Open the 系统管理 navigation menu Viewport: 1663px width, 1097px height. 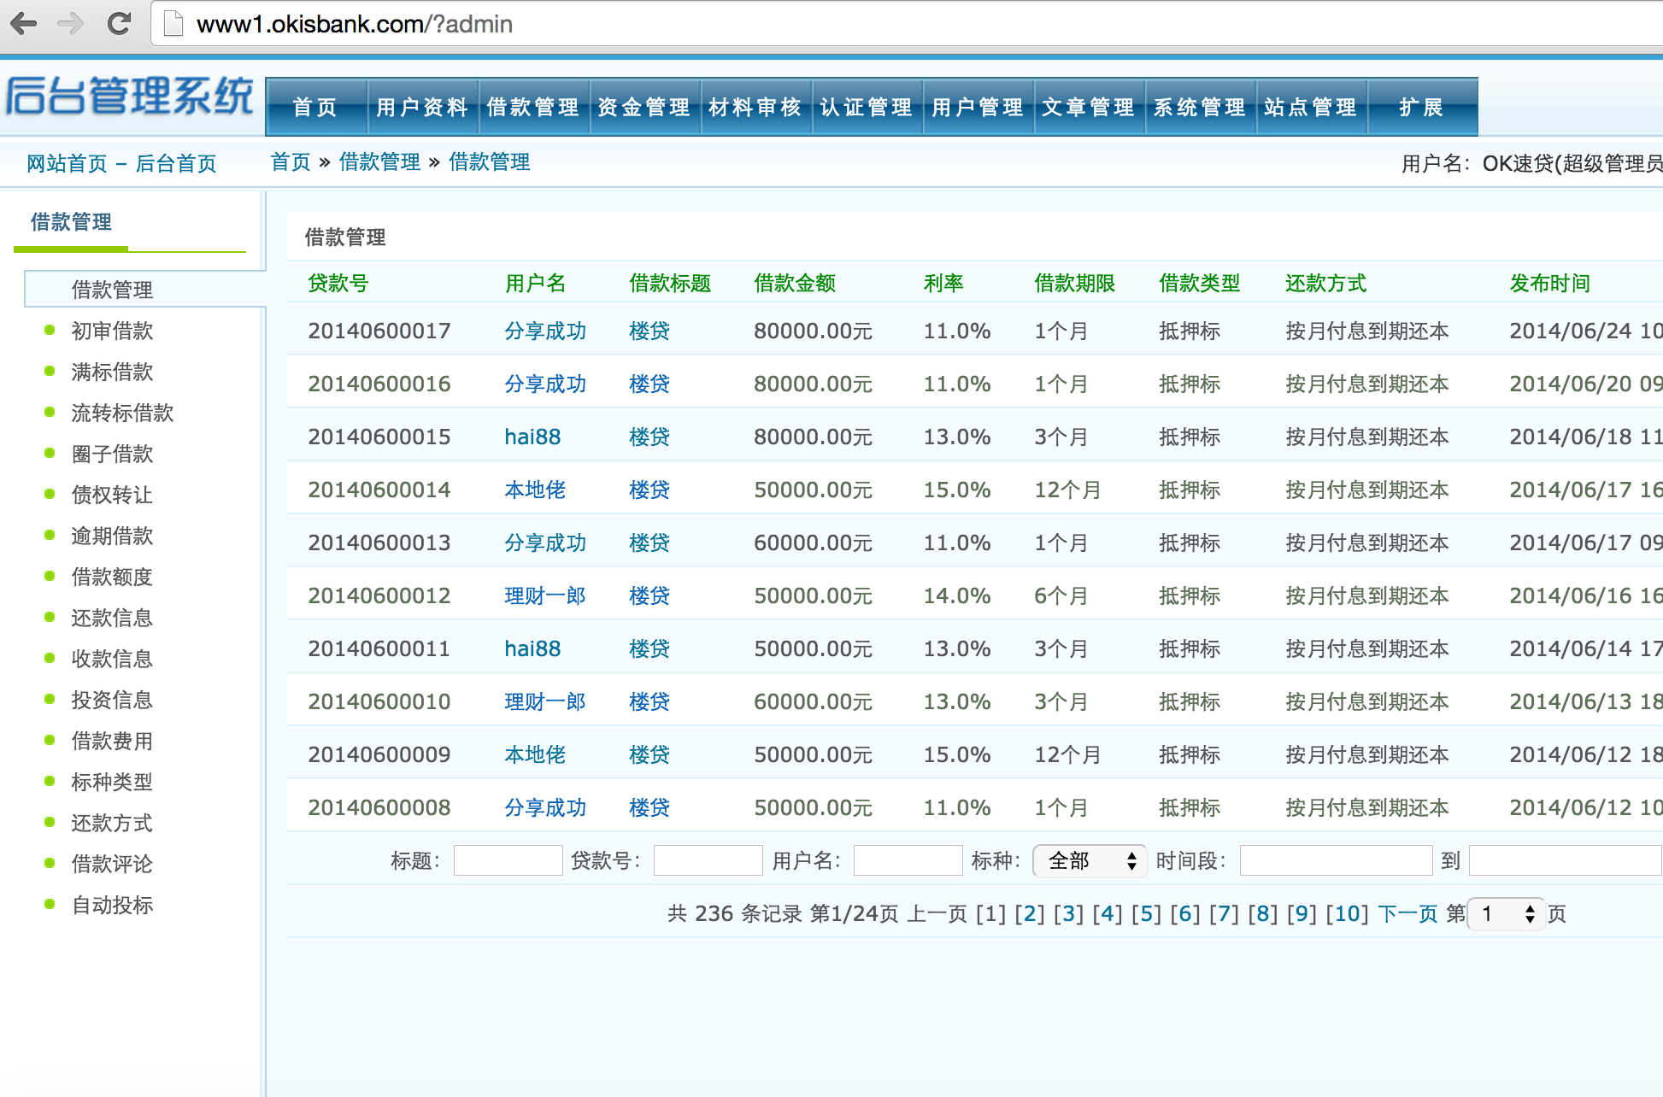pyautogui.click(x=1201, y=107)
